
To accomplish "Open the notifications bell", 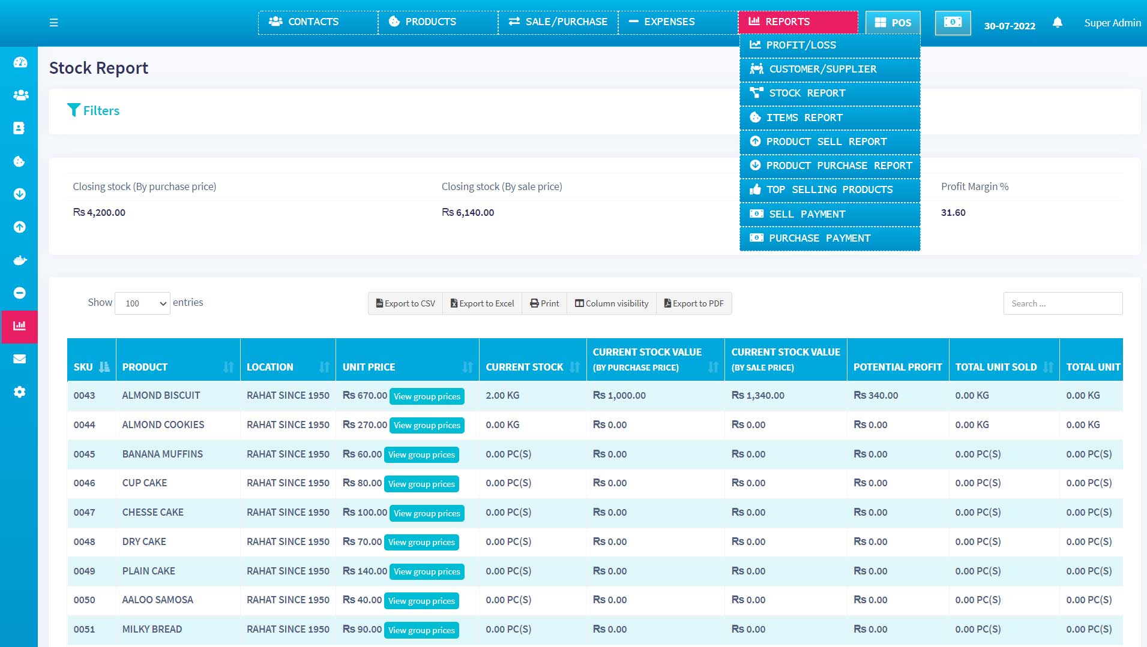I will tap(1058, 23).
